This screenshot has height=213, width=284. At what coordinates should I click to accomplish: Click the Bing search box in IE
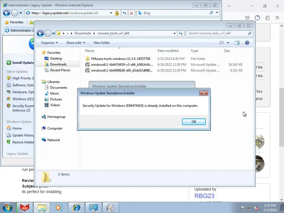coord(173,13)
